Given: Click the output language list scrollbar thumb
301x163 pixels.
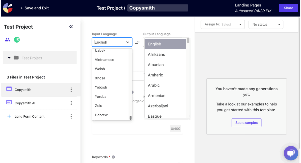Looking at the screenshot, I should (x=188, y=40).
